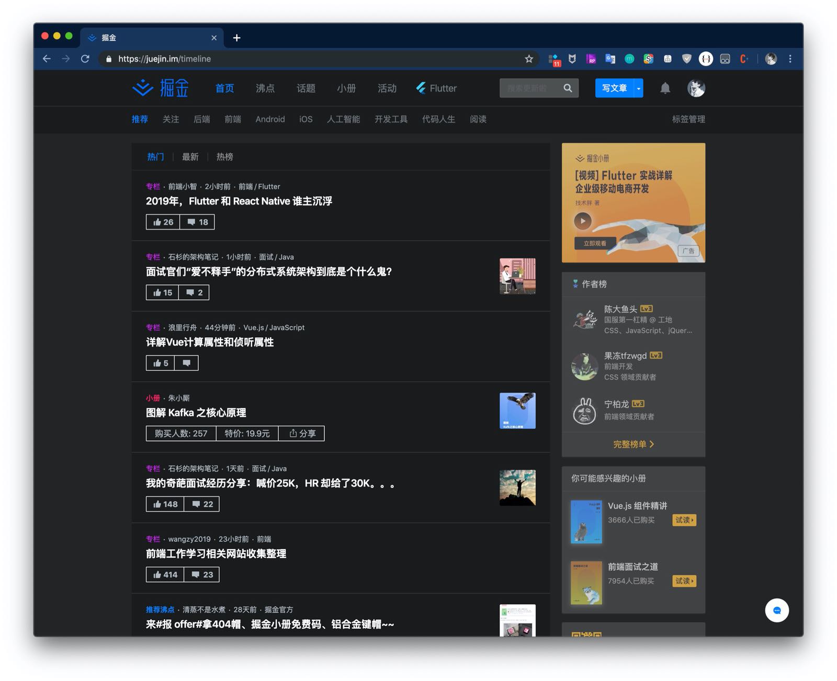The width and height of the screenshot is (837, 681).
Task: Like the 前端工作学习相关网站收集整理 article
Action: 165,575
